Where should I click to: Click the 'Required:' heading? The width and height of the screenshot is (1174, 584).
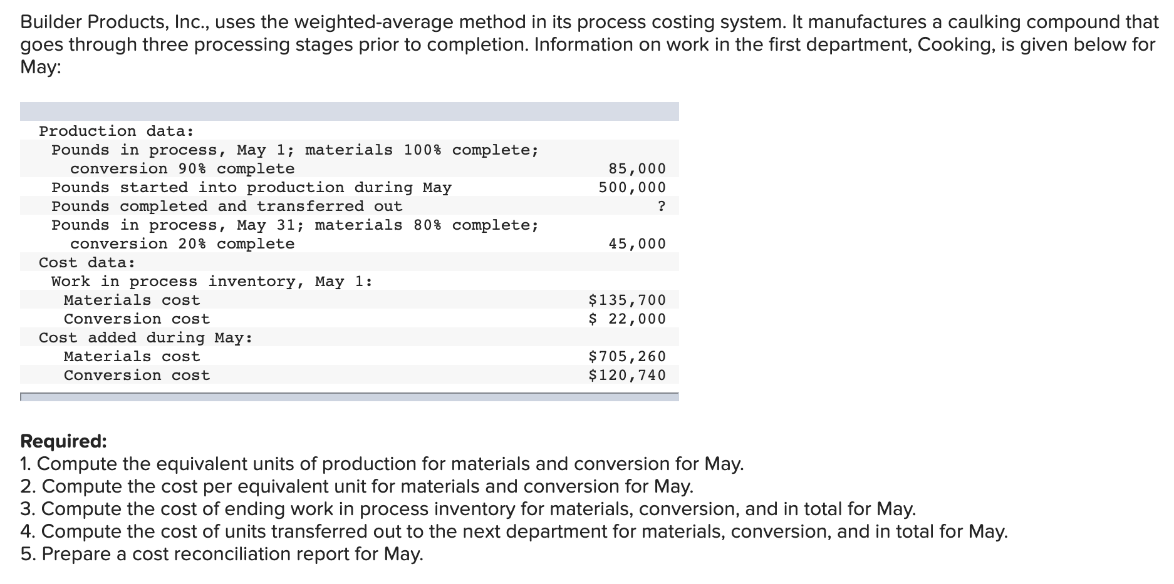tap(64, 441)
